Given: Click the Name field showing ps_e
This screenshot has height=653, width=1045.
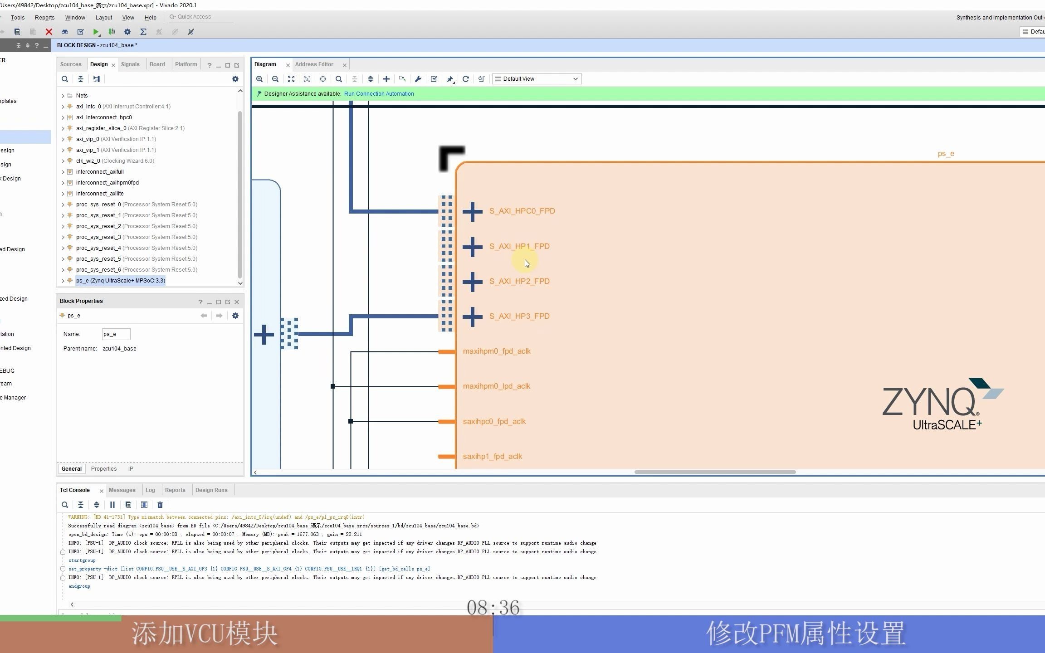Looking at the screenshot, I should (116, 334).
